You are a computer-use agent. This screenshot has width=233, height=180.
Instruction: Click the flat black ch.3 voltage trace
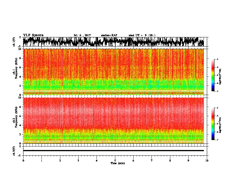point(113,151)
